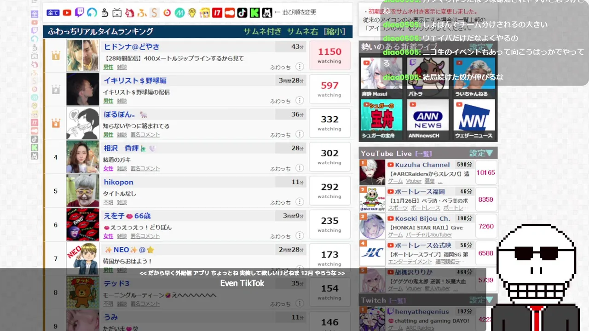Filter by the highlighted S icon
Image resolution: width=589 pixels, height=331 pixels.
155,13
